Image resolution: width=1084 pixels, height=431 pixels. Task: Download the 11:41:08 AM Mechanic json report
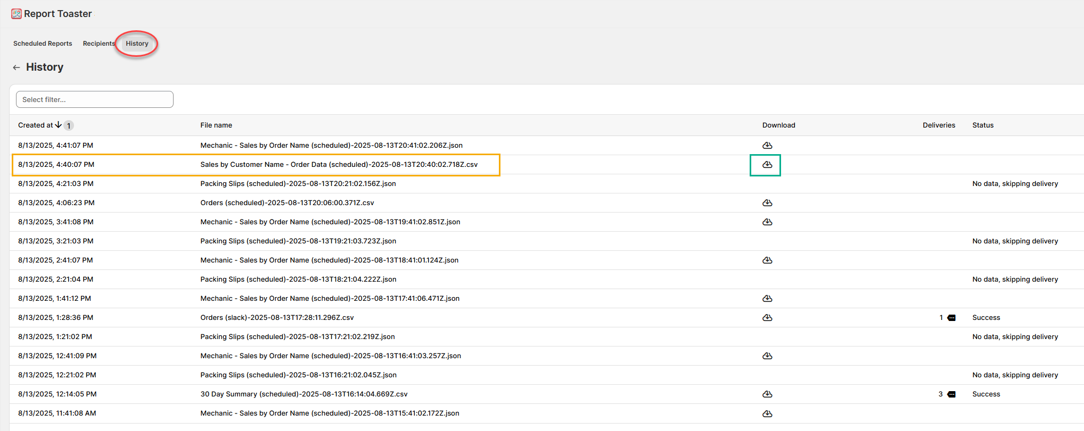[x=767, y=413]
